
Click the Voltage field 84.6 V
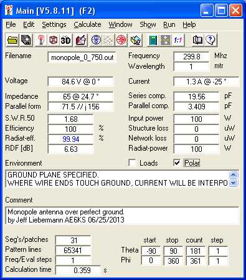[x=81, y=81]
